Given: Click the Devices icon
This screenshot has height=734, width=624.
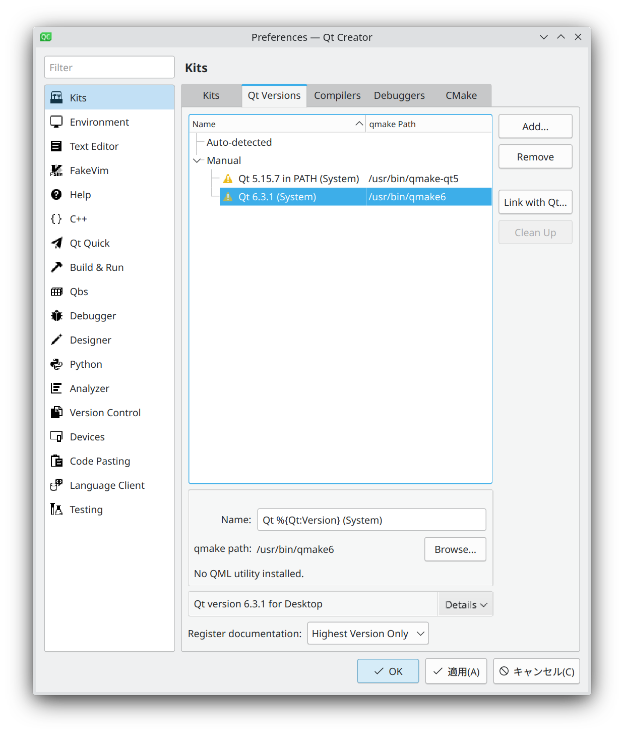Looking at the screenshot, I should (56, 436).
